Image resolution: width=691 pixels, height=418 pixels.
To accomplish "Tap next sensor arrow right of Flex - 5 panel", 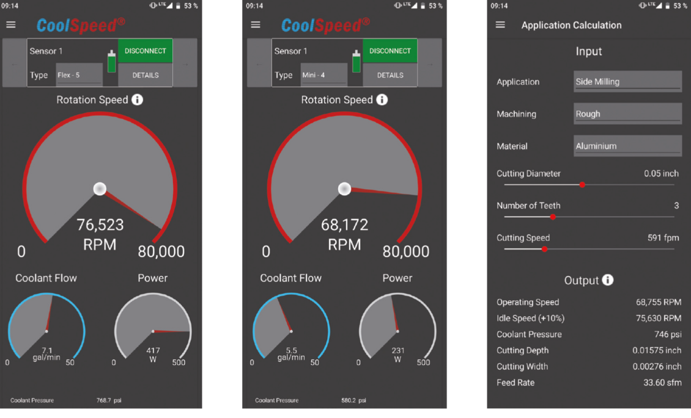I will 185,63.
